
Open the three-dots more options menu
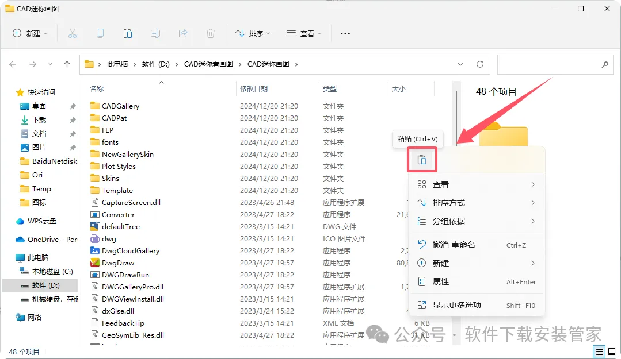(345, 34)
